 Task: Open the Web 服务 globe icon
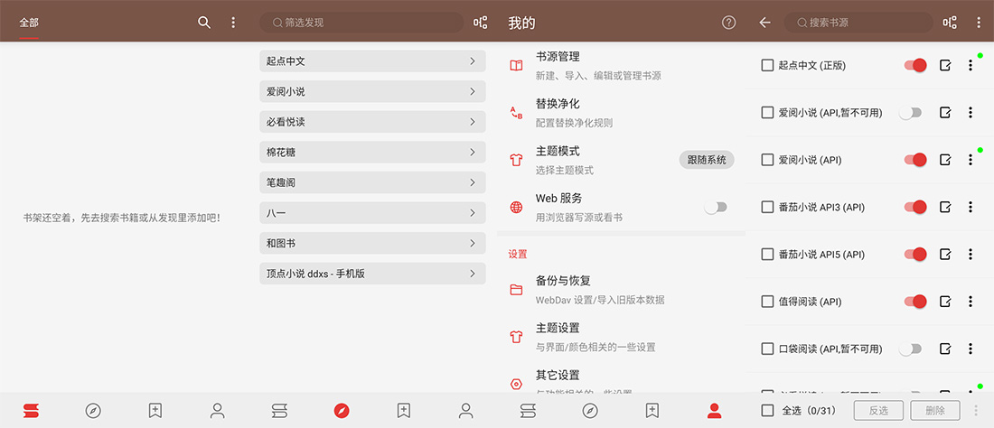pos(516,207)
